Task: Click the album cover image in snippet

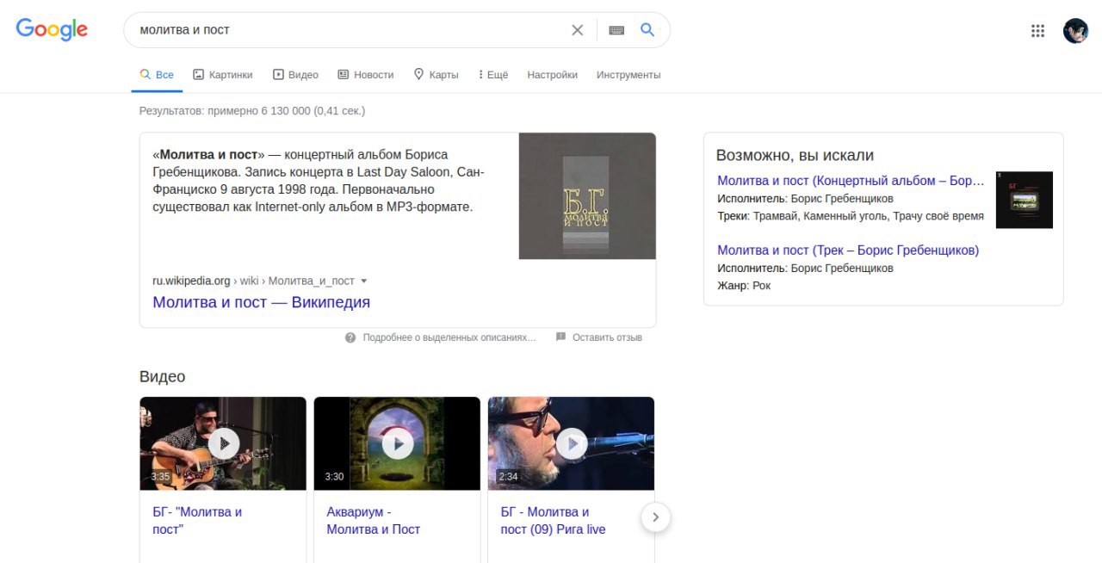Action: coord(587,195)
